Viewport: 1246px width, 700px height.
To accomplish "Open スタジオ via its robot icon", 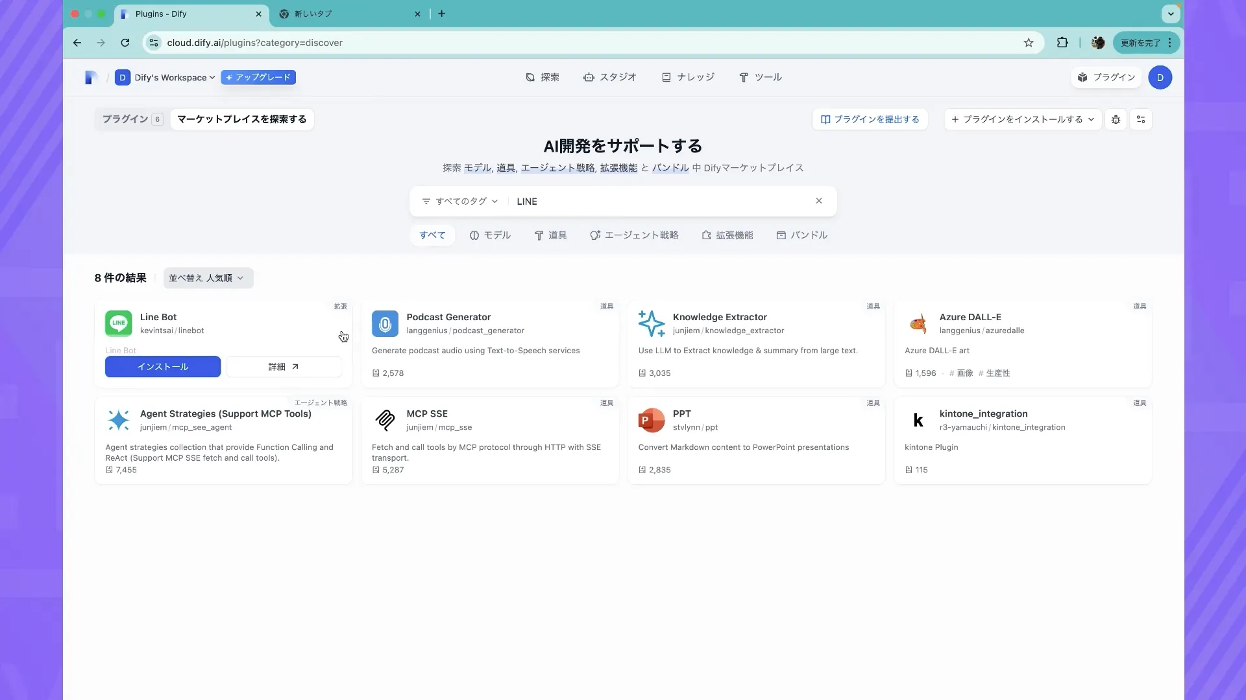I will click(x=589, y=77).
